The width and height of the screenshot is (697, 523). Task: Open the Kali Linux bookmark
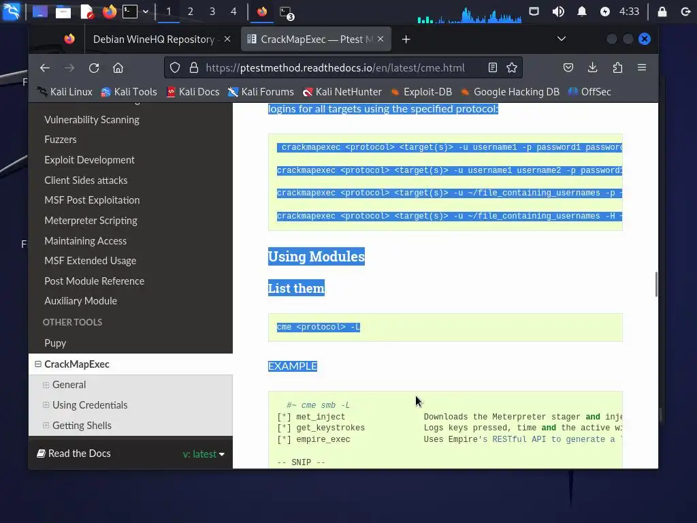point(65,92)
